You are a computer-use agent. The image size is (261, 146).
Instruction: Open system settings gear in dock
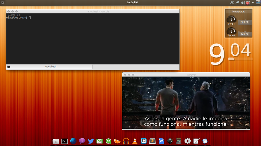(x=188, y=141)
